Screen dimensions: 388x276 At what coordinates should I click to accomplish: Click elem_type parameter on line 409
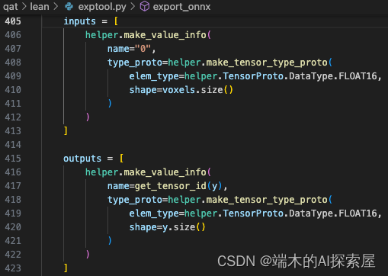tap(154, 76)
